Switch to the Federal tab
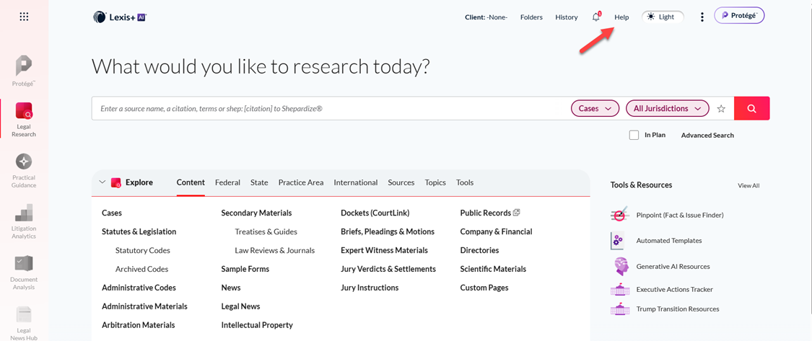Viewport: 812px width, 341px height. click(x=228, y=182)
